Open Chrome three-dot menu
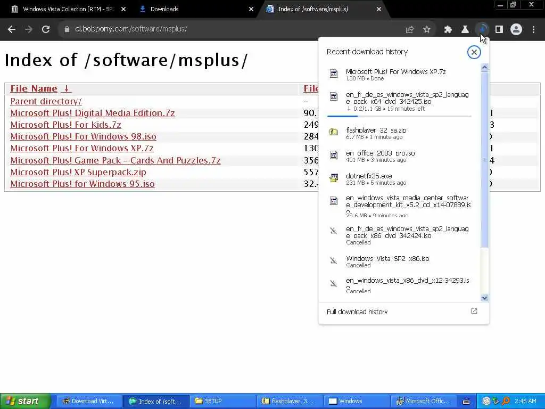The width and height of the screenshot is (545, 409). click(533, 30)
